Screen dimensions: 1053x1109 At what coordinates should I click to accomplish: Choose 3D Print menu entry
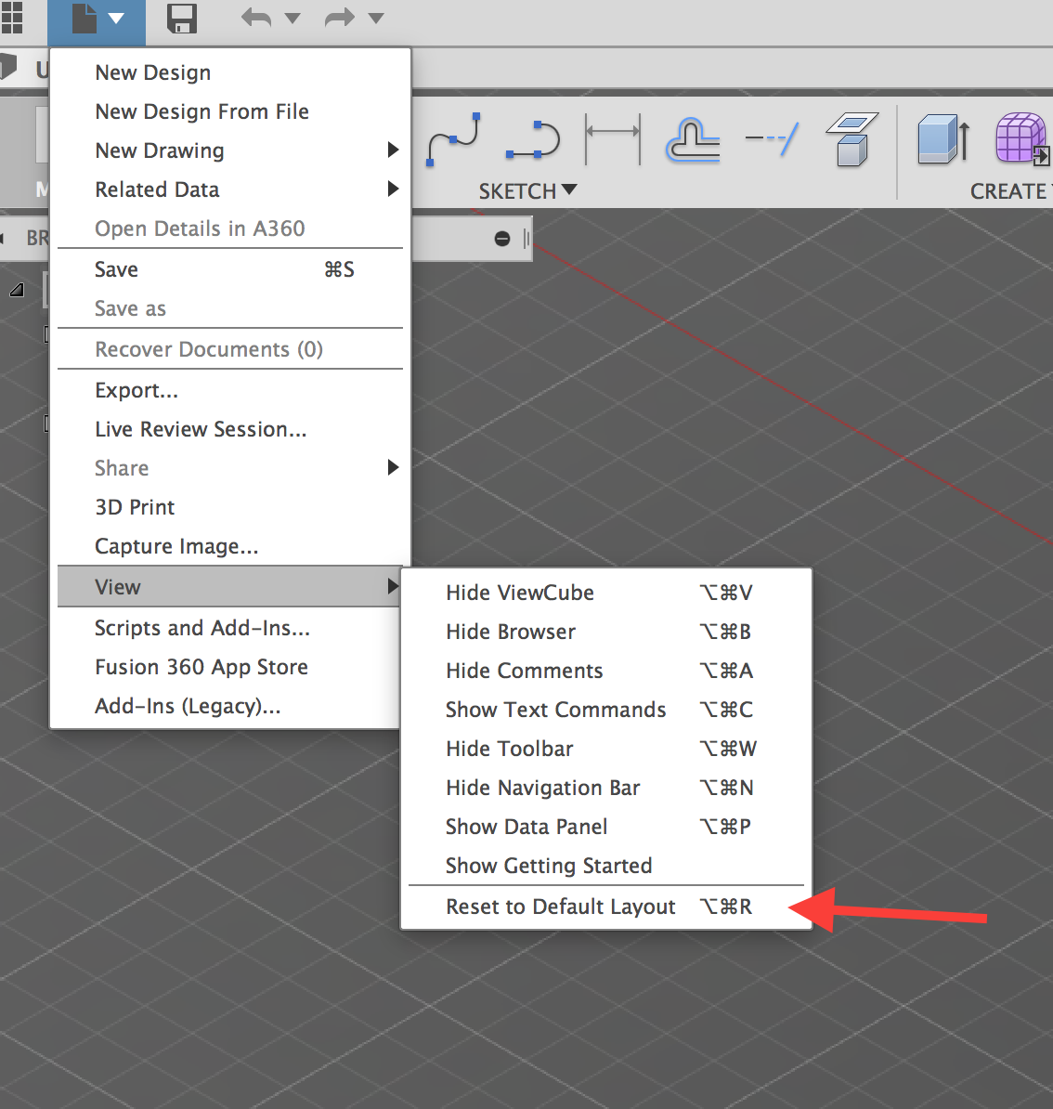tap(230, 506)
